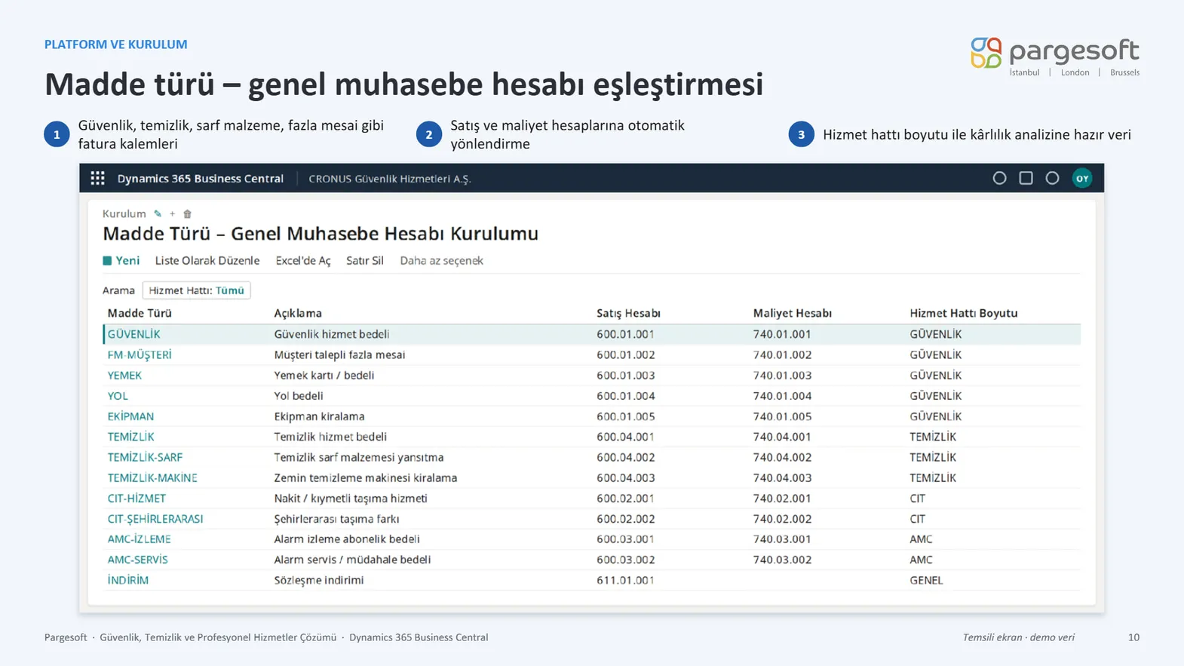Open the YEMEK item type link

(x=124, y=375)
